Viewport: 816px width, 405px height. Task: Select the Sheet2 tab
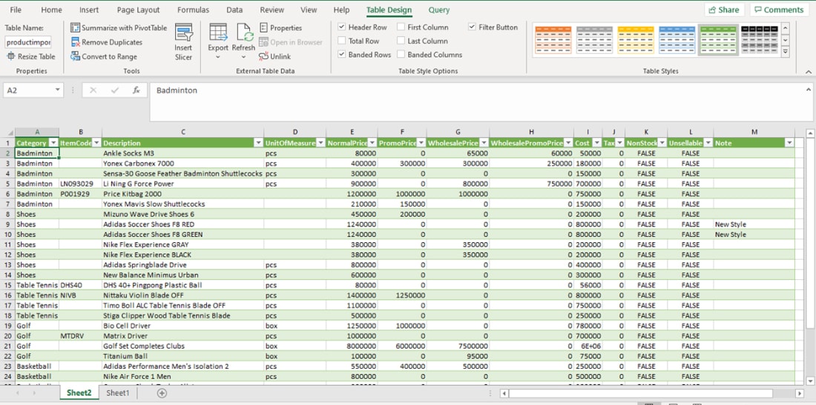click(79, 393)
